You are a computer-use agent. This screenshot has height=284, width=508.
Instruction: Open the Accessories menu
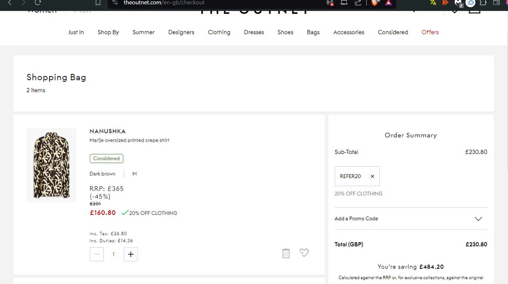pos(349,32)
